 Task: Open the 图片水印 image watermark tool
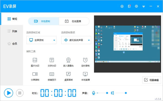click(x=35, y=62)
